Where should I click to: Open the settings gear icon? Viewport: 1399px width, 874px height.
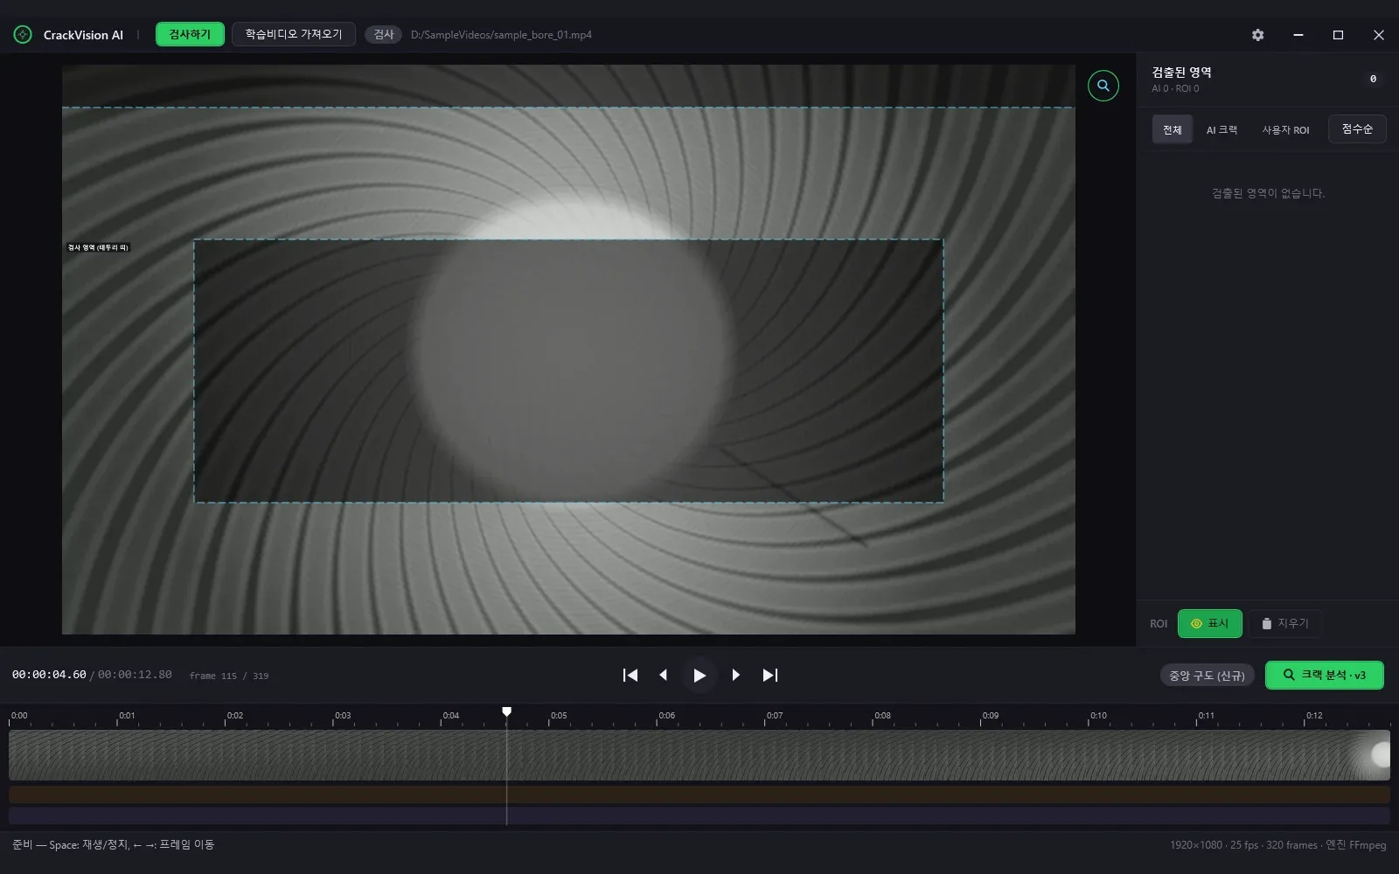(x=1257, y=35)
